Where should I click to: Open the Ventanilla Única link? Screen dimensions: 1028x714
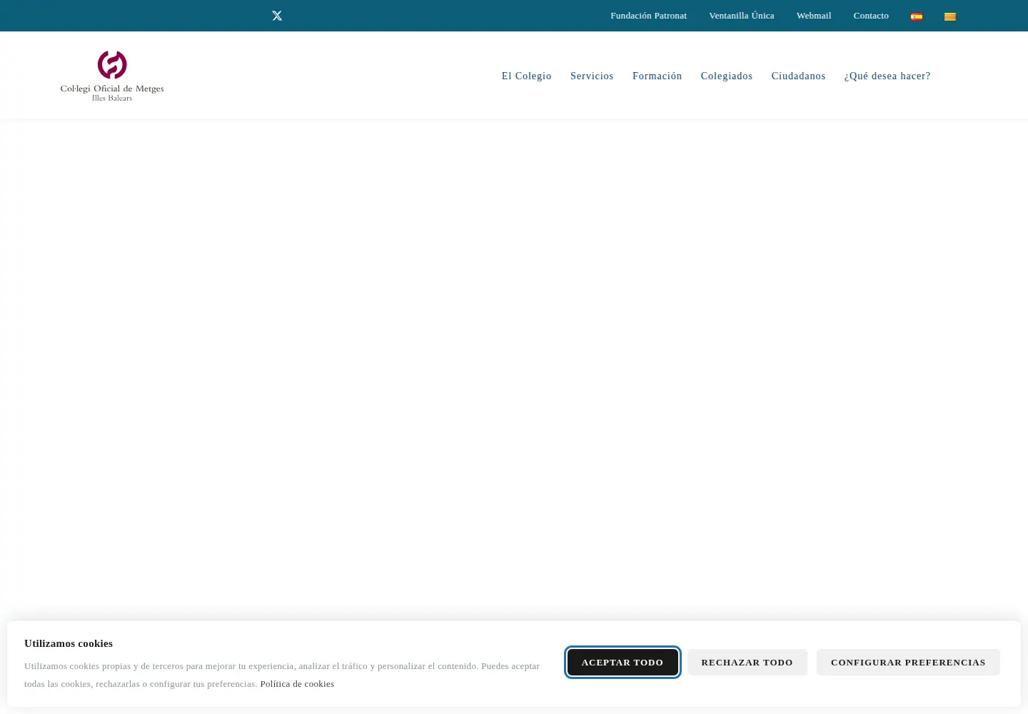(x=741, y=16)
